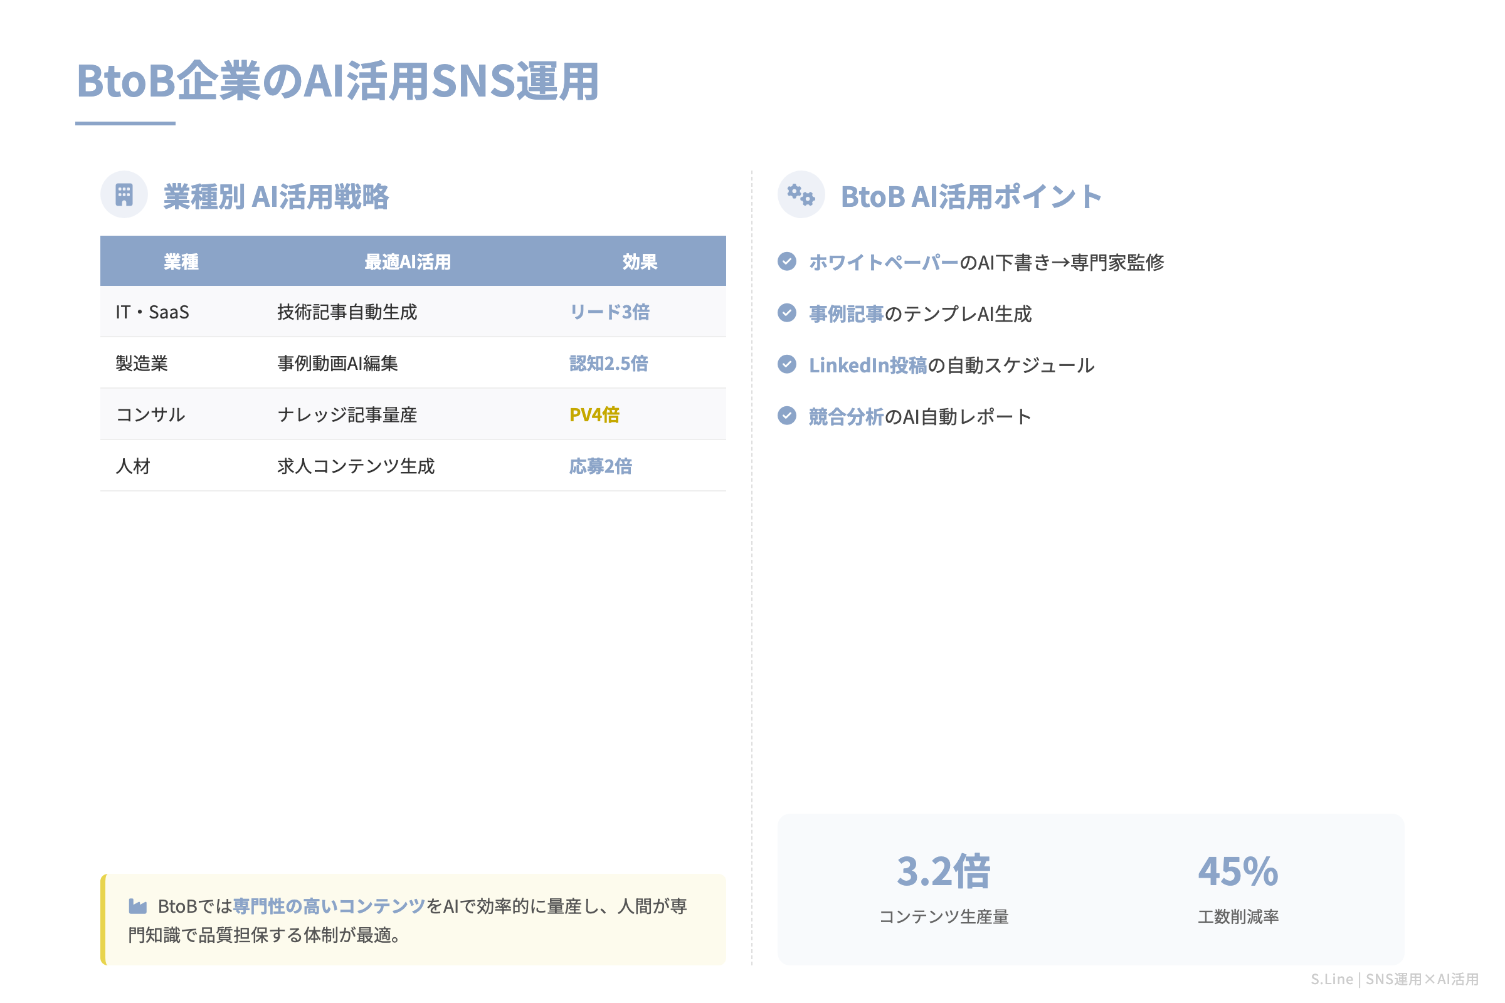This screenshot has height=1003, width=1505.
Task: Click the building icon beside 業種別 AI活用戦略
Action: (124, 194)
